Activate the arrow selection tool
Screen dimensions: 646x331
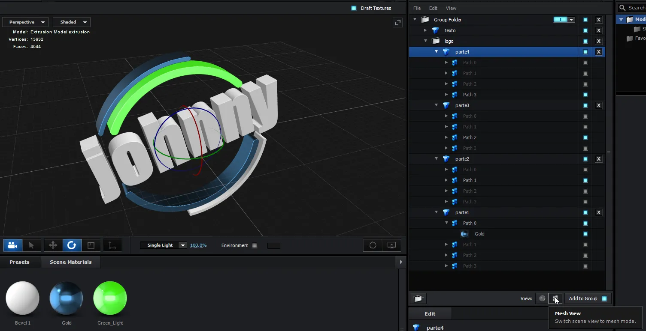pos(31,245)
